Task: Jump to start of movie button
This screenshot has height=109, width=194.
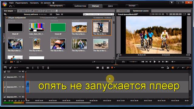Action: tap(142, 62)
